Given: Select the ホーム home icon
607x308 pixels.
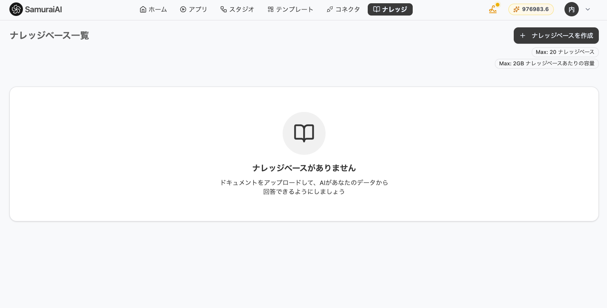Looking at the screenshot, I should click(x=143, y=9).
